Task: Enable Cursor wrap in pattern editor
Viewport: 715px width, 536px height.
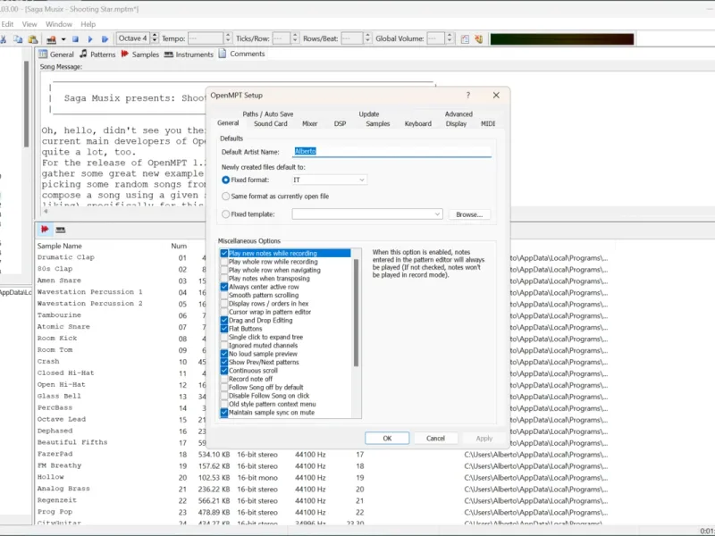Action: tap(224, 312)
